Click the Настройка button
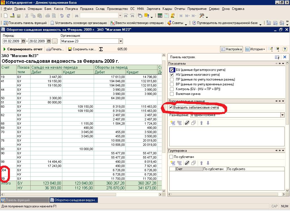290x217 pixels. (x=231, y=49)
